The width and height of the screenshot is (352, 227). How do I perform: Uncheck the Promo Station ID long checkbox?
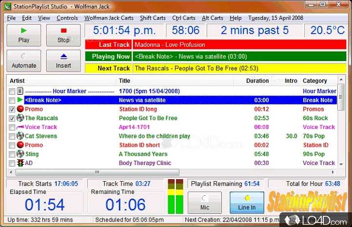point(12,109)
